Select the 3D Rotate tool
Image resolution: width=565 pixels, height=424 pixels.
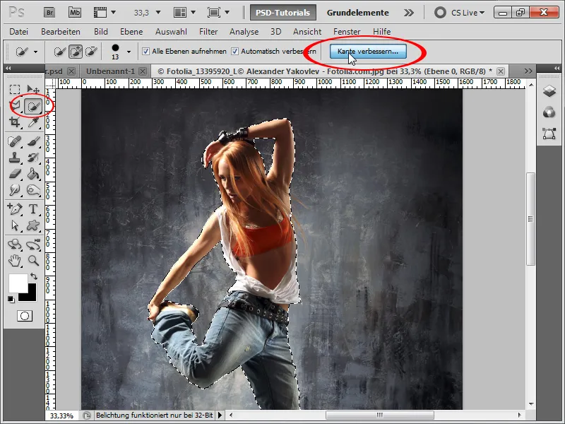[x=14, y=245]
